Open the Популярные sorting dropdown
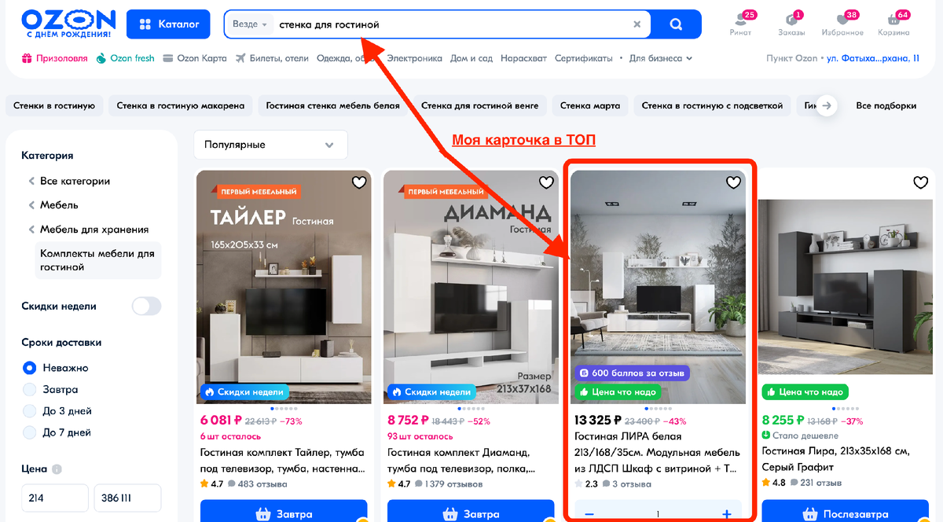The width and height of the screenshot is (943, 522). point(270,145)
